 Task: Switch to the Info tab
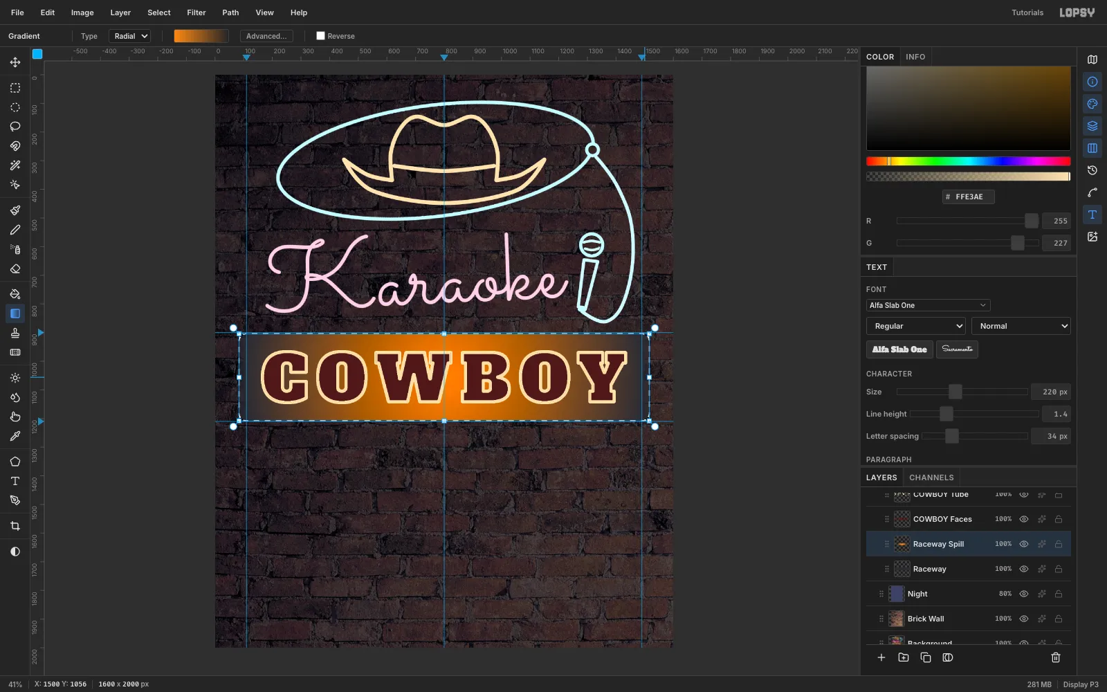click(915, 57)
